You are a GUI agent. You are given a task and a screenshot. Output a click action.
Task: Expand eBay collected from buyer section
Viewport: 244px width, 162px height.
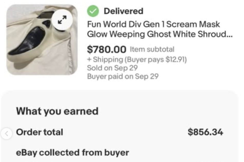click(72, 153)
